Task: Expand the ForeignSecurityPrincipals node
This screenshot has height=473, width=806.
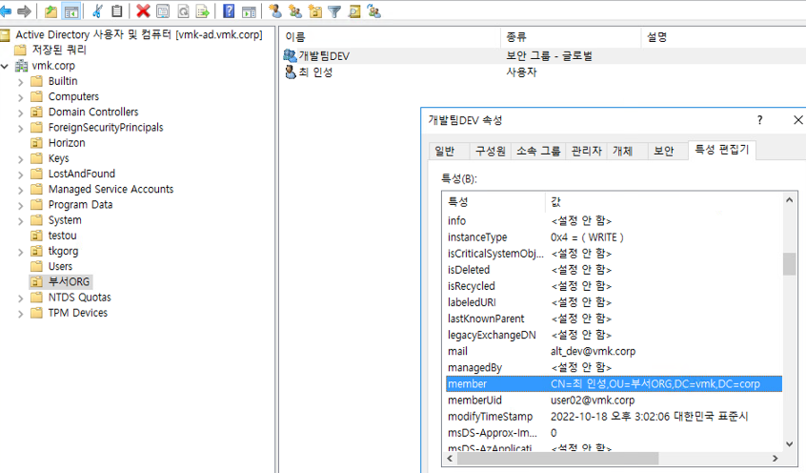Action: tap(21, 128)
